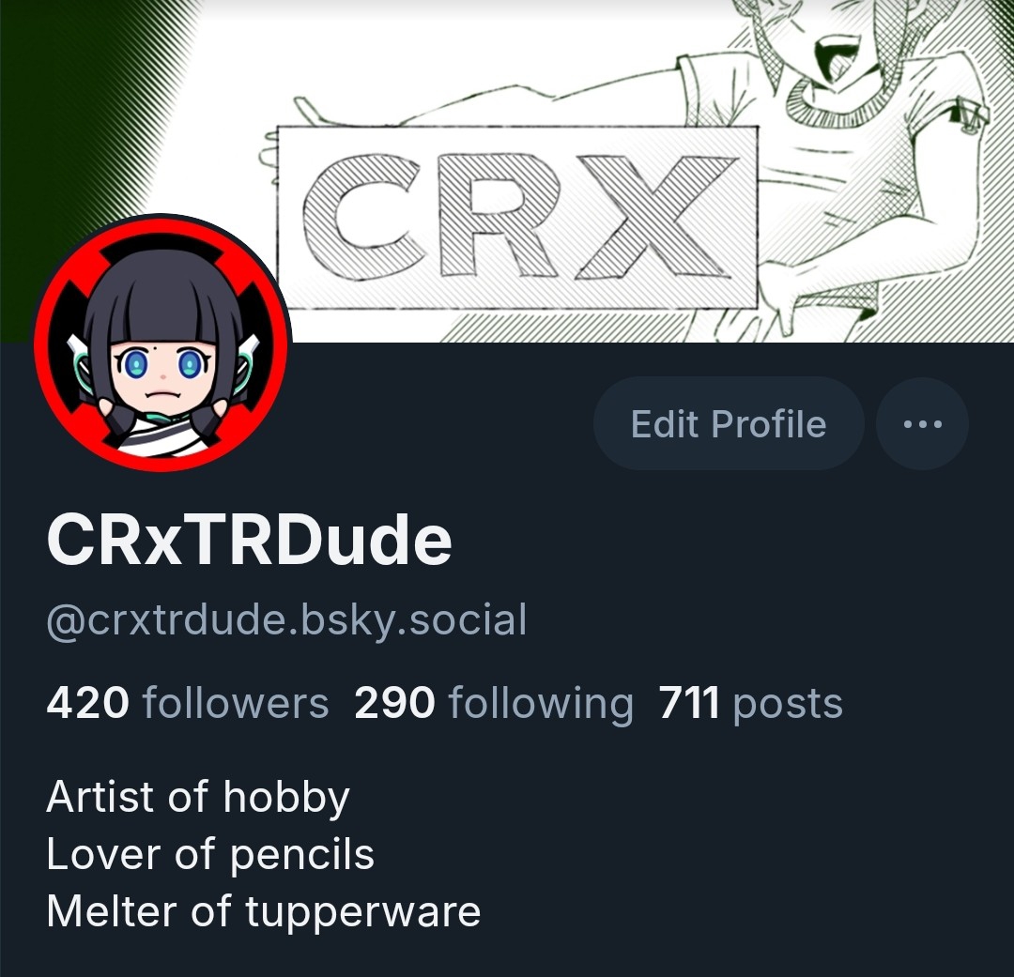Viewport: 1014px width, 977px height.
Task: Click the chibi character's blue eyes
Action: pyautogui.click(x=161, y=363)
